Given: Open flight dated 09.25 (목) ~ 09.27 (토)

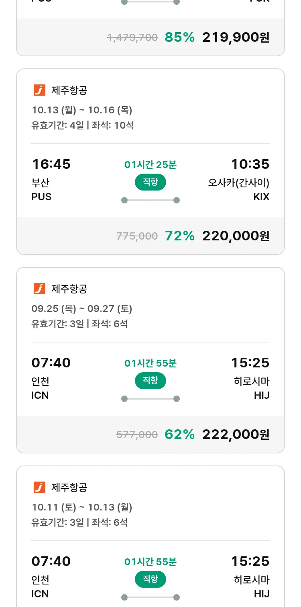Looking at the screenshot, I should pyautogui.click(x=82, y=309).
